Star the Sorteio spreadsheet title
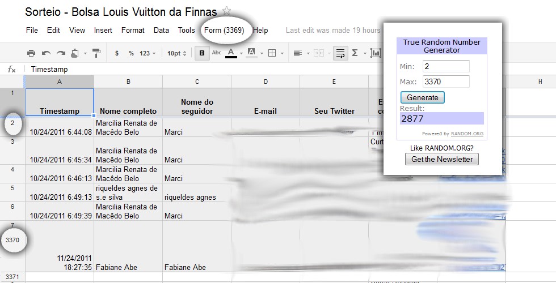The image size is (556, 283). click(x=226, y=11)
